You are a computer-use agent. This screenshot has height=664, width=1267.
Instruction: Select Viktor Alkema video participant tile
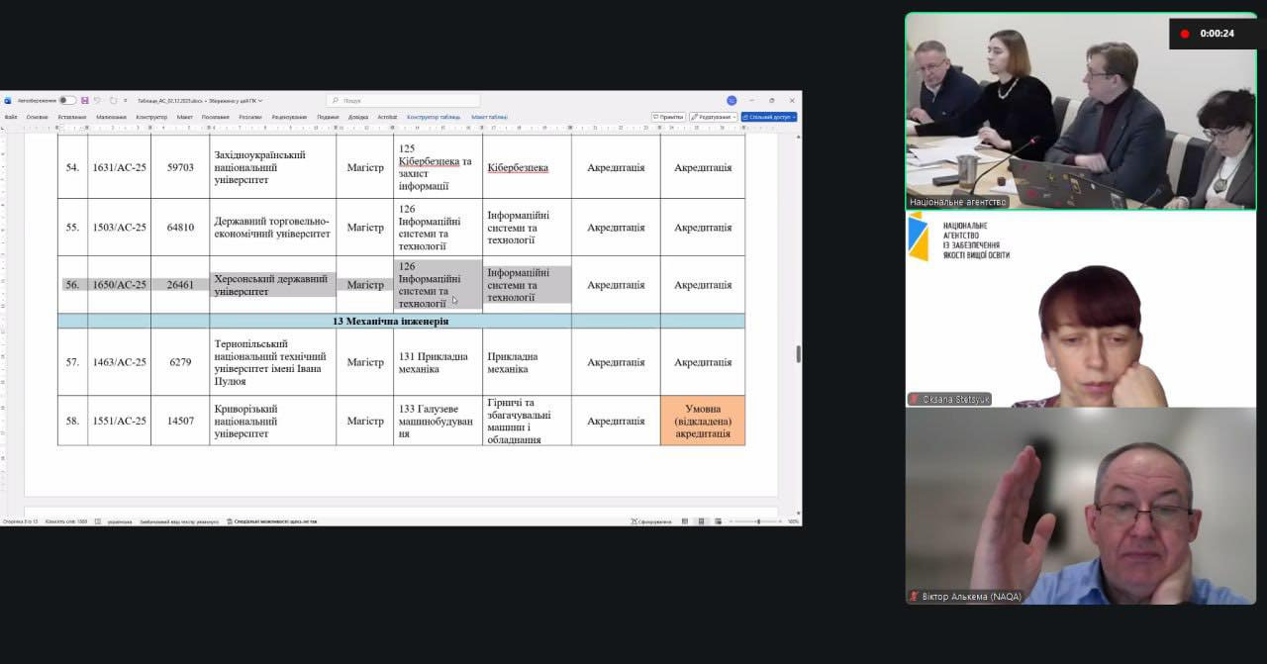tap(1081, 506)
